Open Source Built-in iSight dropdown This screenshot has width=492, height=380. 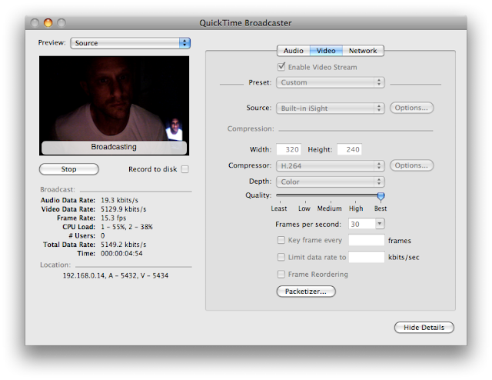click(331, 108)
